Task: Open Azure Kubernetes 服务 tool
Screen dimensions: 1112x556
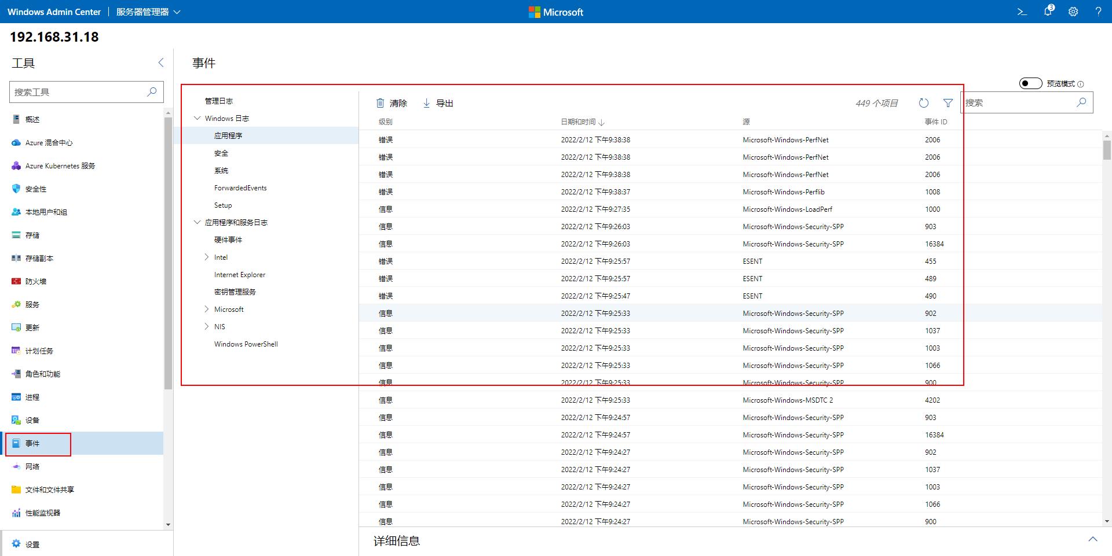Action: coord(82,165)
